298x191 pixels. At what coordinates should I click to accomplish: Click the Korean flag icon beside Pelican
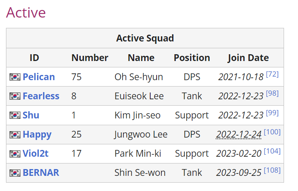click(15, 77)
